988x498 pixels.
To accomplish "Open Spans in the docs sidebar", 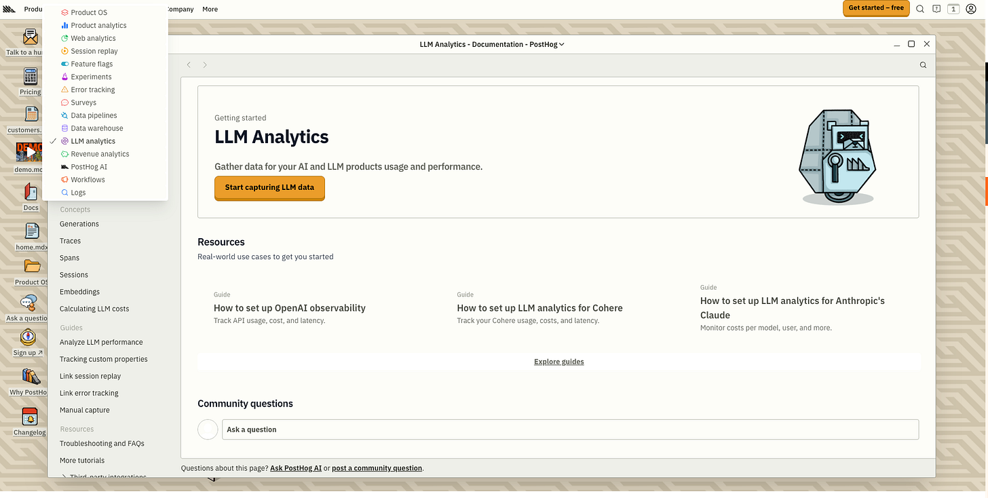I will click(x=69, y=258).
